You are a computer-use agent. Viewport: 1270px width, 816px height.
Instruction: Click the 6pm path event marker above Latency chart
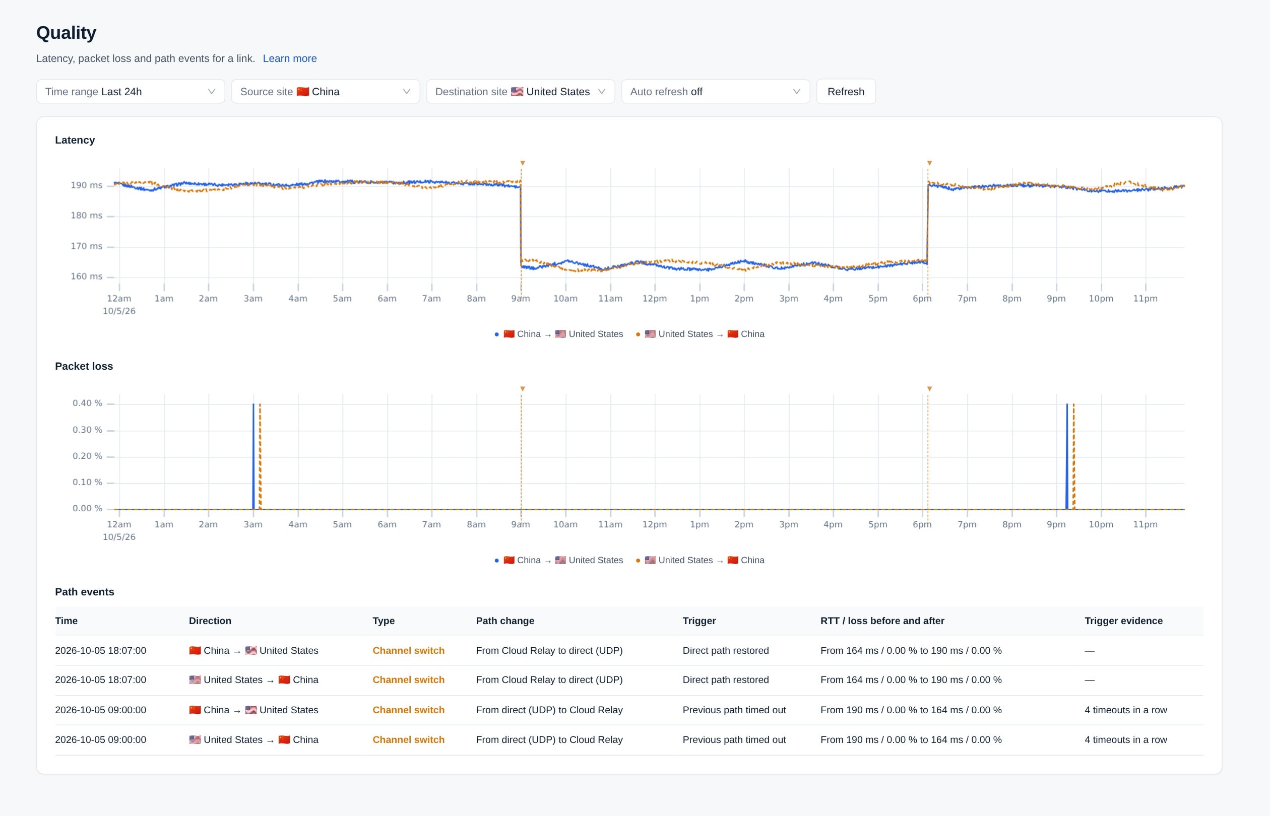pos(929,163)
